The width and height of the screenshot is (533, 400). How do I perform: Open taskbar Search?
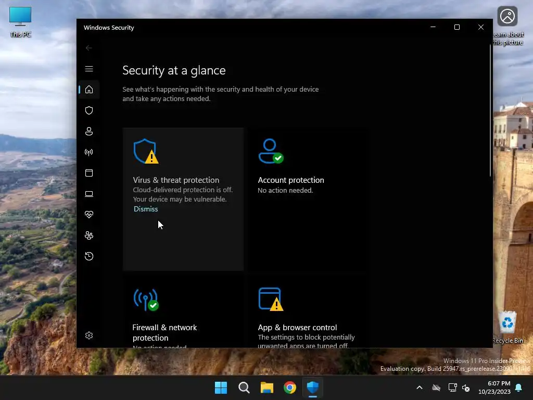[x=244, y=387]
